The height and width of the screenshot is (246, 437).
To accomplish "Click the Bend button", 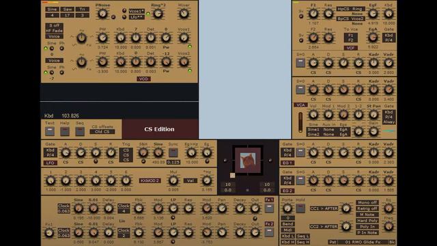I will 287,224.
